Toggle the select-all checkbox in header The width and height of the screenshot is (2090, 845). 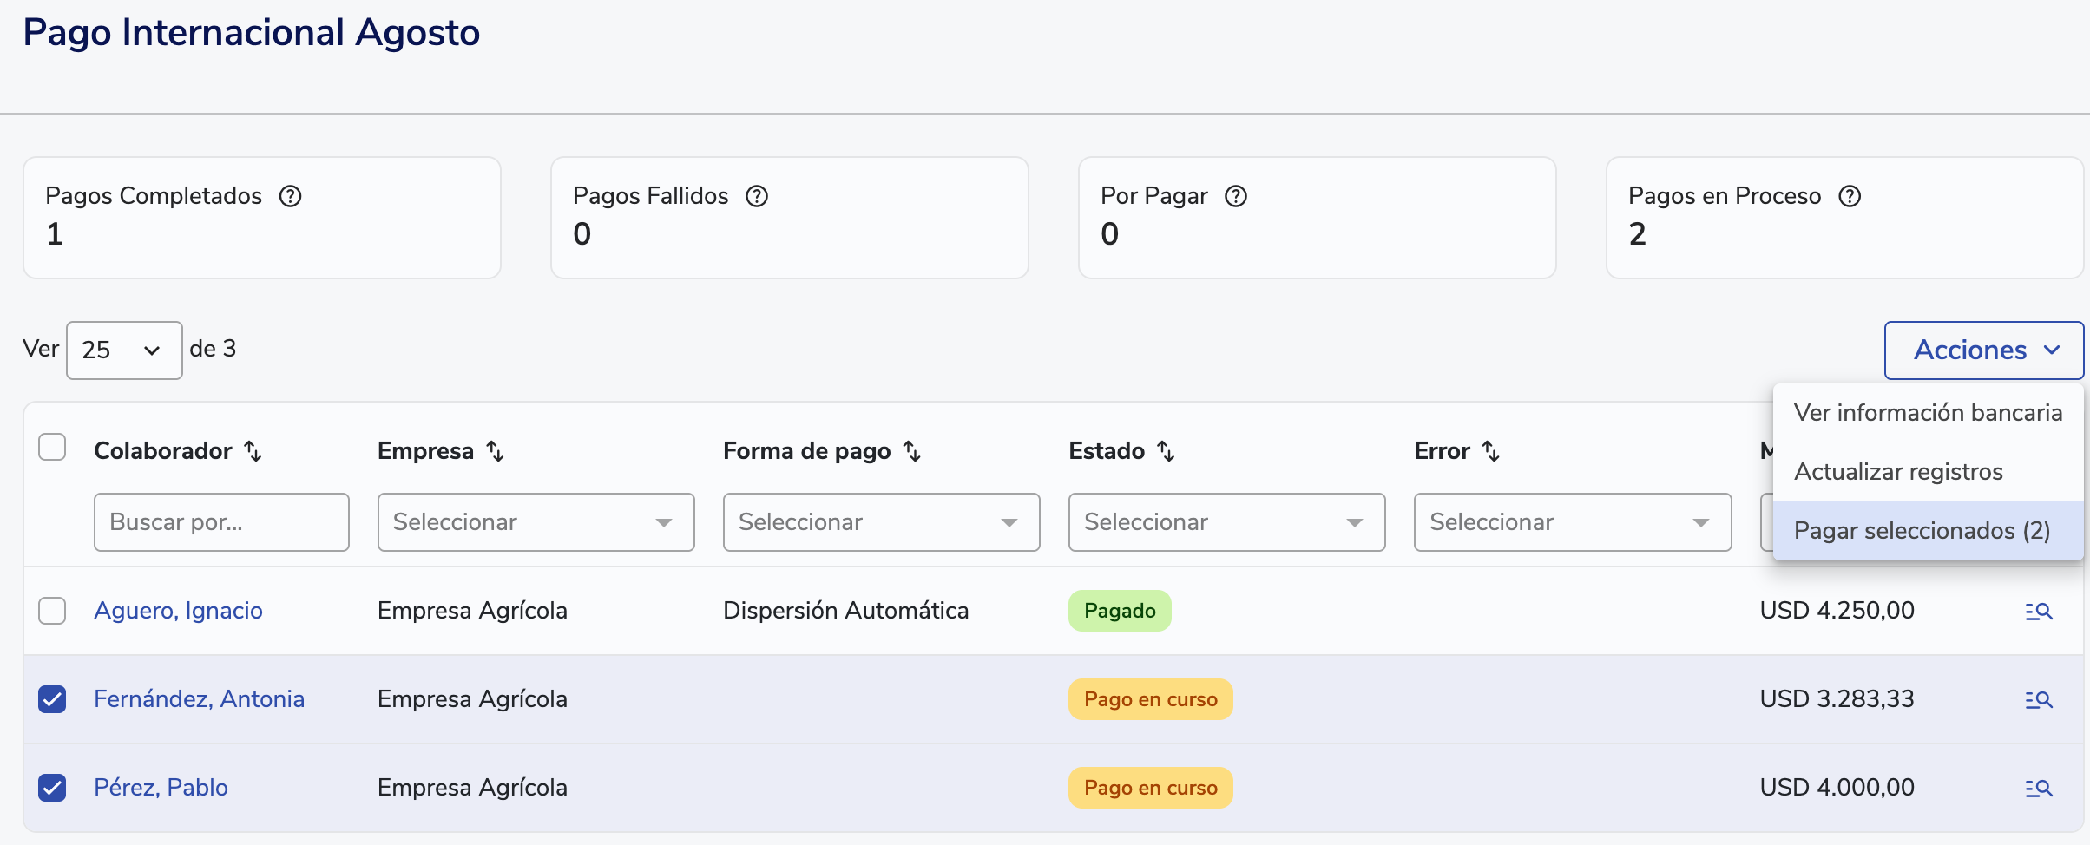(x=52, y=447)
